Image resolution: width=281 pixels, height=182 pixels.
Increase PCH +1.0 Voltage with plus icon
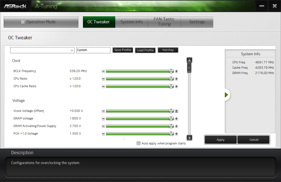point(176,134)
